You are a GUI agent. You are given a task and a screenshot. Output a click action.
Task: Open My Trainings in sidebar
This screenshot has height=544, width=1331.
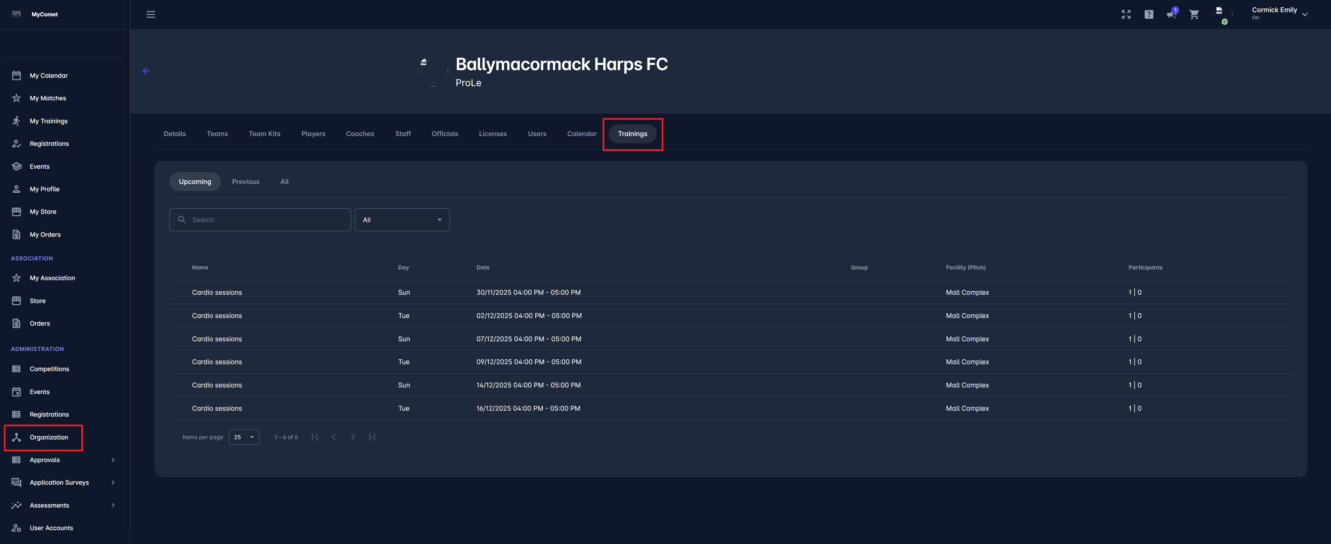click(49, 121)
